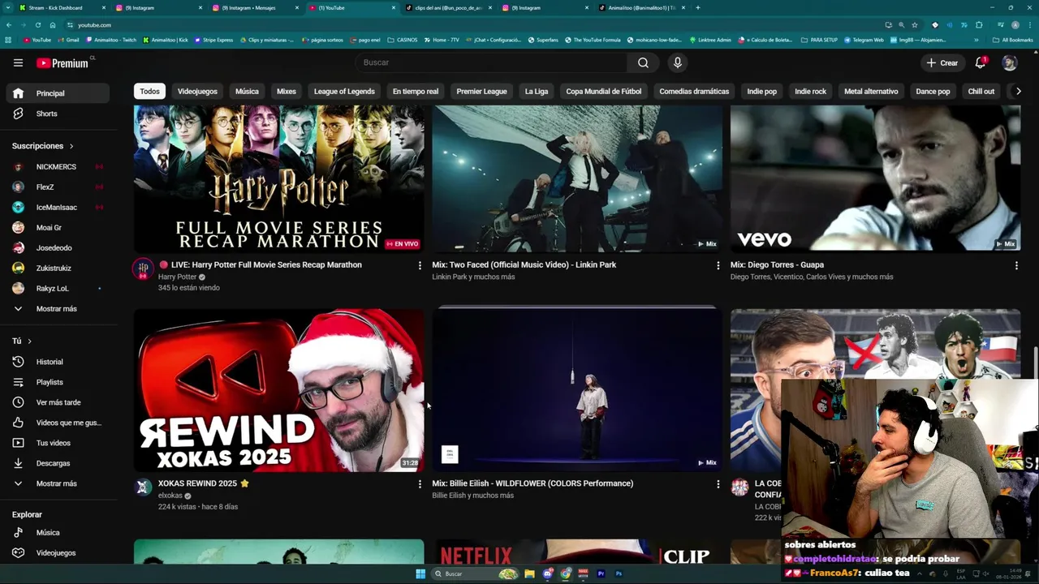Viewport: 1039px width, 584px height.
Task: Open Josedeodo channel subscription
Action: click(x=57, y=248)
